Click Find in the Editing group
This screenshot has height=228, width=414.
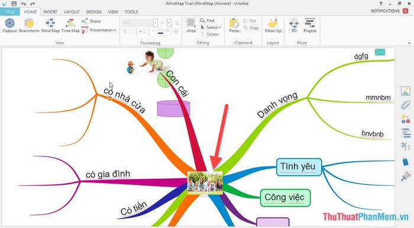(x=207, y=20)
